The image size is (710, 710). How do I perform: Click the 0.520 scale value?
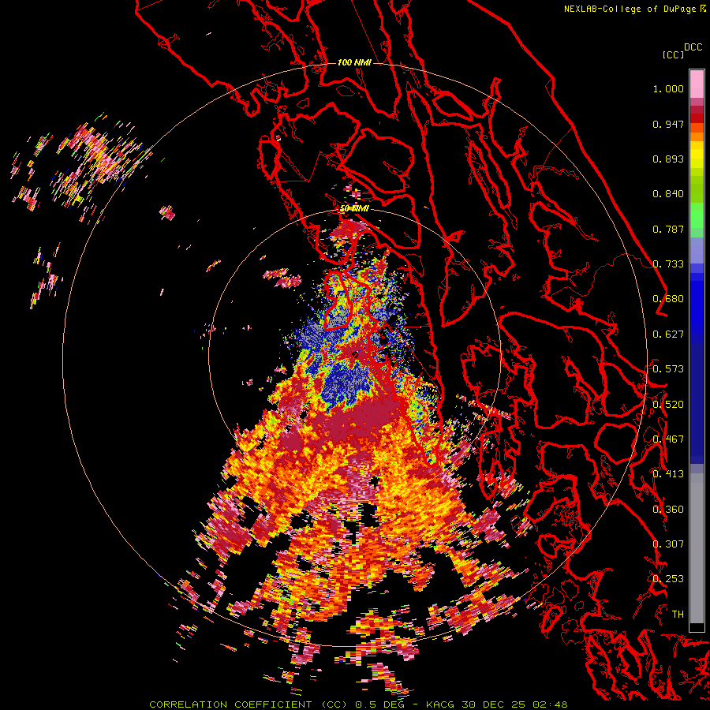(x=668, y=405)
